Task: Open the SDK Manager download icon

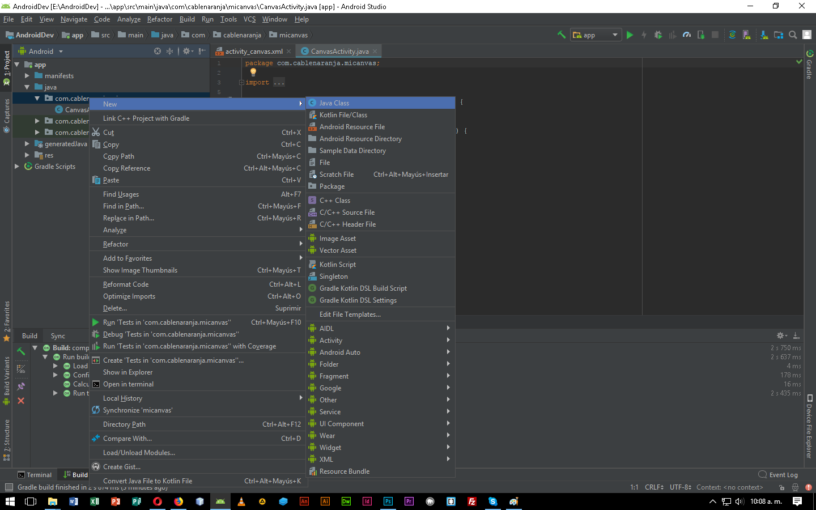Action: tap(764, 35)
